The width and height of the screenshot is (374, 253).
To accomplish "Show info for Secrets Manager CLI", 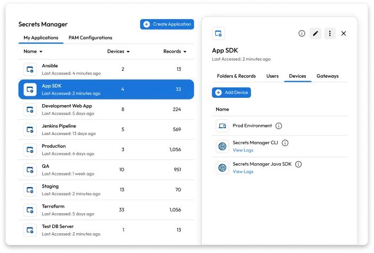I will (285, 143).
